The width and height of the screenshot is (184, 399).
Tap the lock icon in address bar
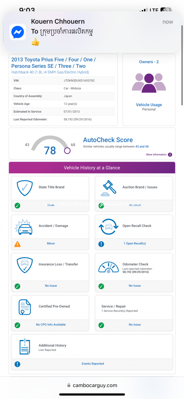coord(69,385)
